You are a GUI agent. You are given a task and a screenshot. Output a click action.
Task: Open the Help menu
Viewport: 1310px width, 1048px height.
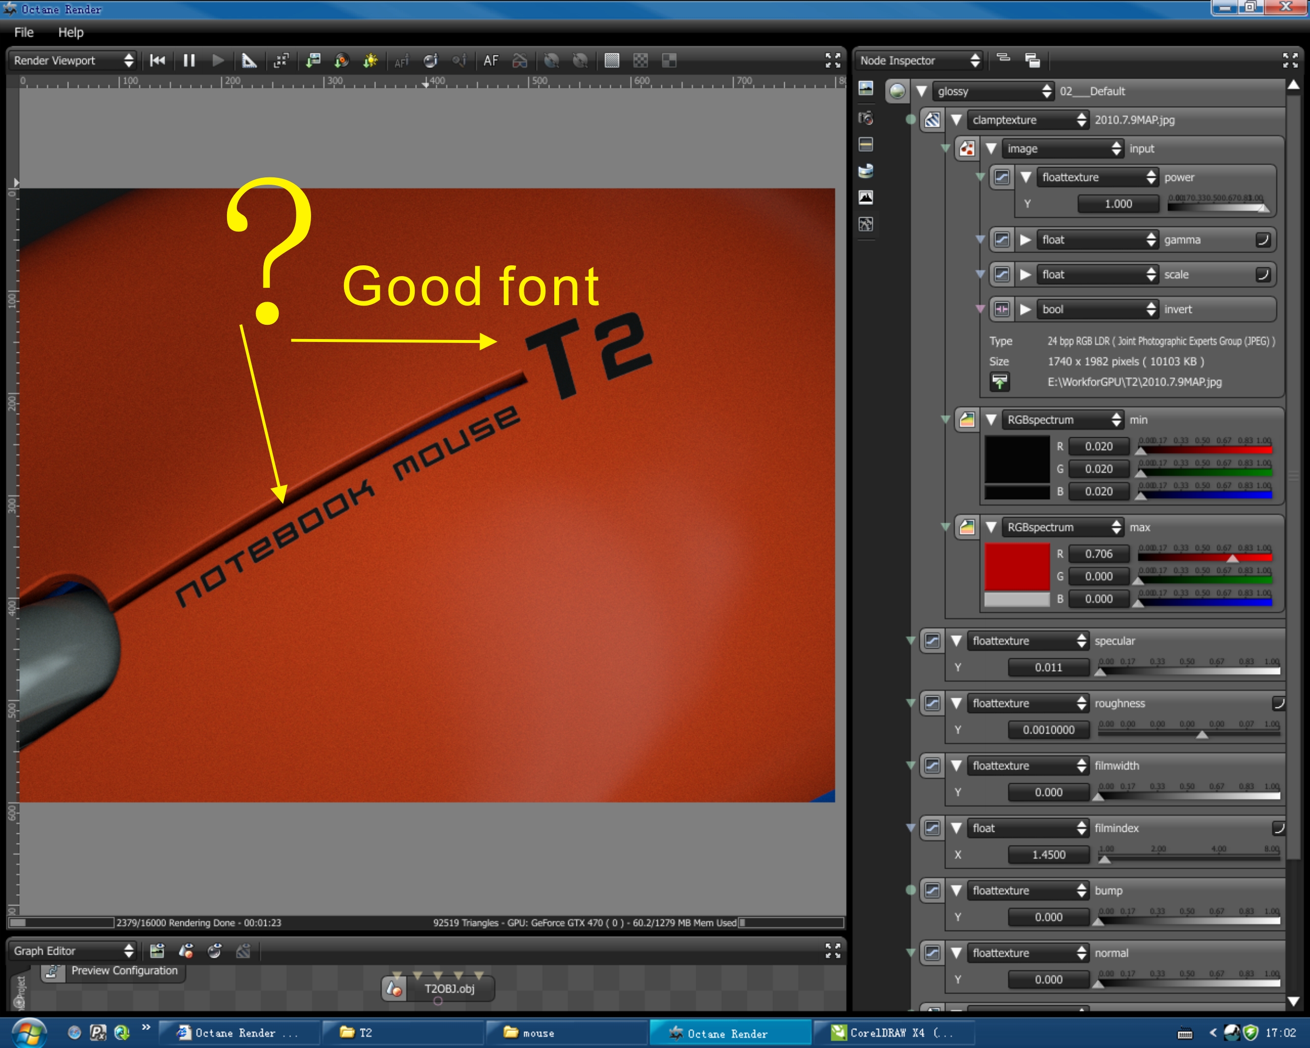tap(70, 32)
